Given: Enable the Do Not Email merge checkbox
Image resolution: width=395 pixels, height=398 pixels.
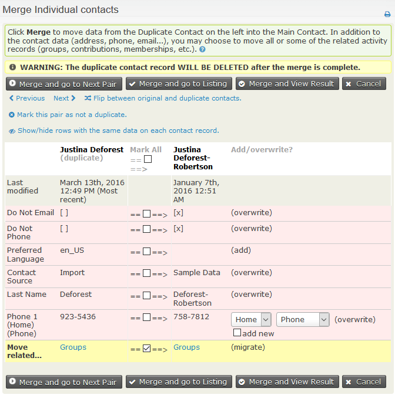Looking at the screenshot, I should click(x=147, y=214).
